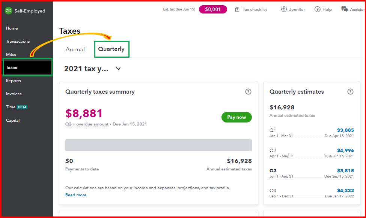Open the Miles section
The width and height of the screenshot is (366, 218).
coord(11,54)
